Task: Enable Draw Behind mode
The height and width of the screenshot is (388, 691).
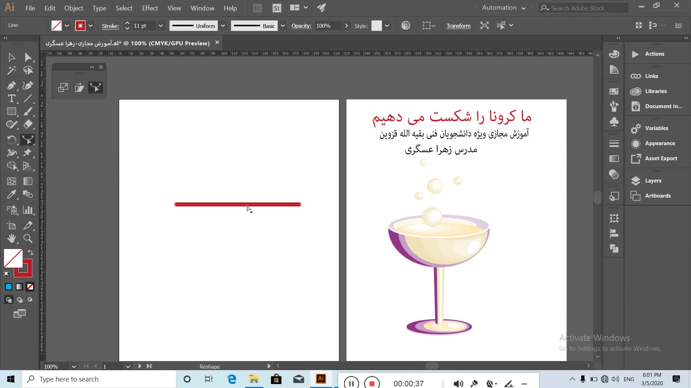Action: tap(19, 300)
